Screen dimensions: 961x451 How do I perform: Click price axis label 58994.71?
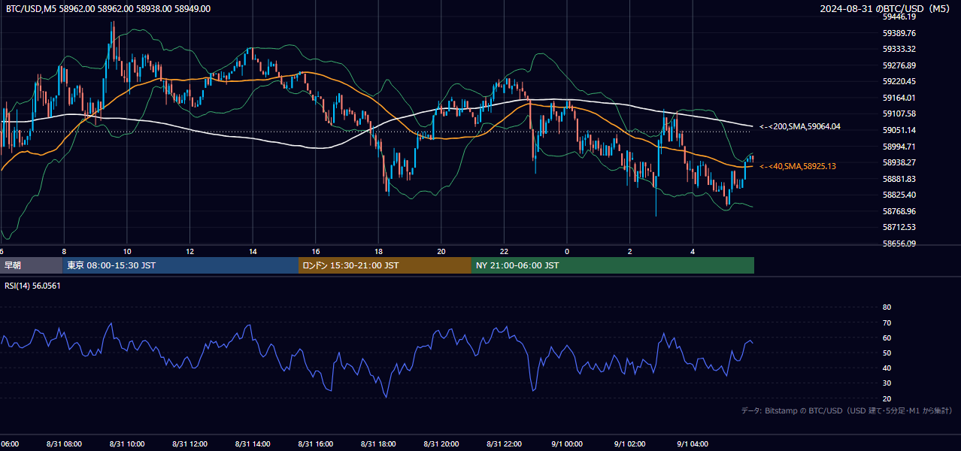coord(899,147)
